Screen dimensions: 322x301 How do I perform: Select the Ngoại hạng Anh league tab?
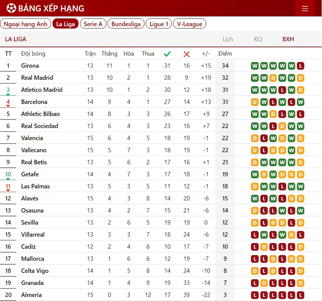click(x=25, y=24)
